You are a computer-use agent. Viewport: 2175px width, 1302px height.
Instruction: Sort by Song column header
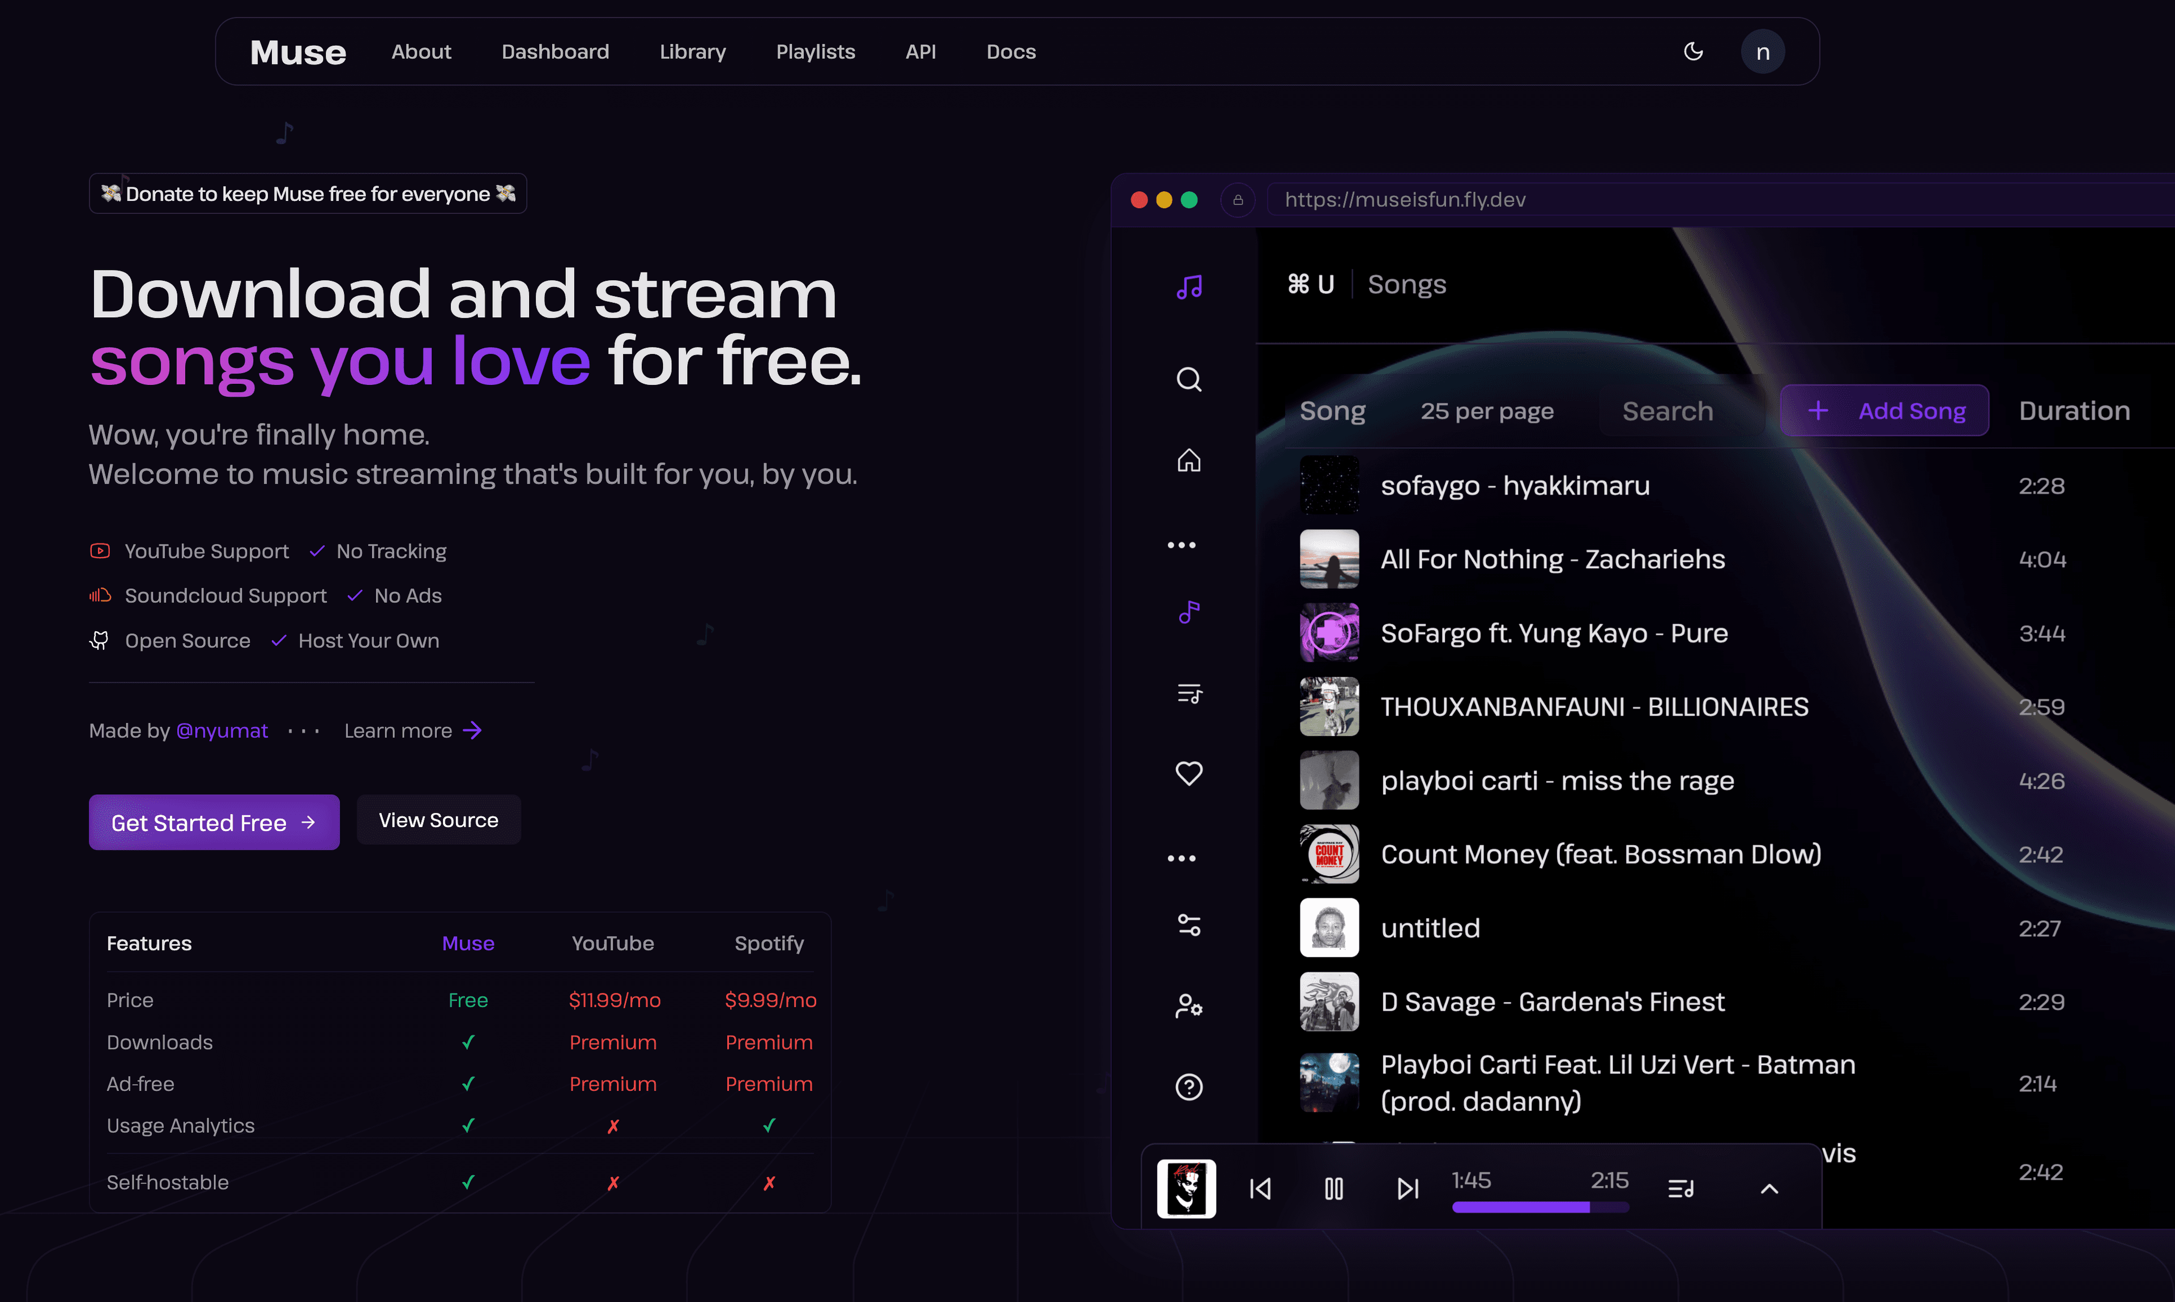1332,410
